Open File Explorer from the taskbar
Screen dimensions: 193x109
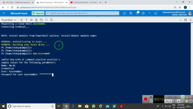tap(80, 106)
